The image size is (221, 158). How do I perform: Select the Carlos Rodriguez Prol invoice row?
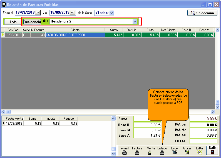tap(75, 35)
